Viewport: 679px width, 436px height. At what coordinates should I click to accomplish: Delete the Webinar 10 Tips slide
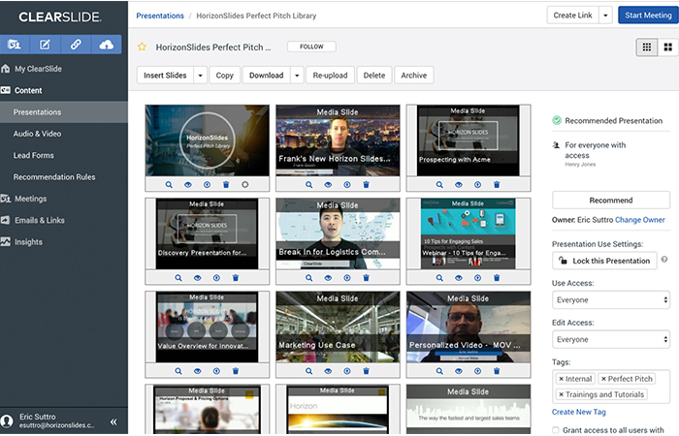point(497,278)
